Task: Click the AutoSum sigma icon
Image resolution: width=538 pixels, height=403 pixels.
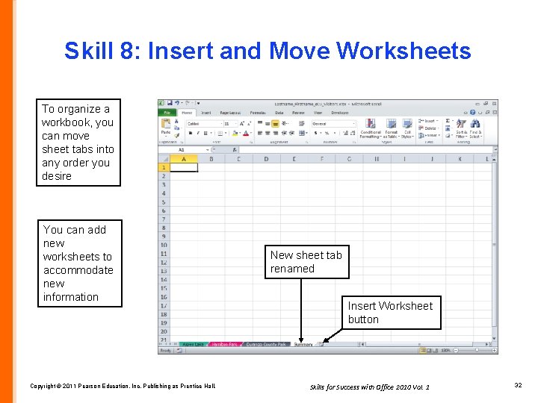Action: (x=448, y=121)
